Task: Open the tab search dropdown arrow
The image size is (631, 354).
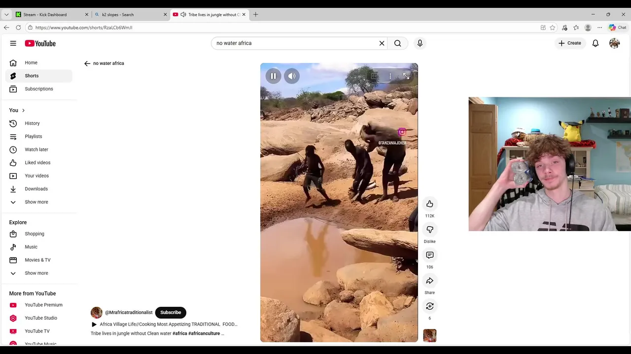Action: tap(6, 15)
